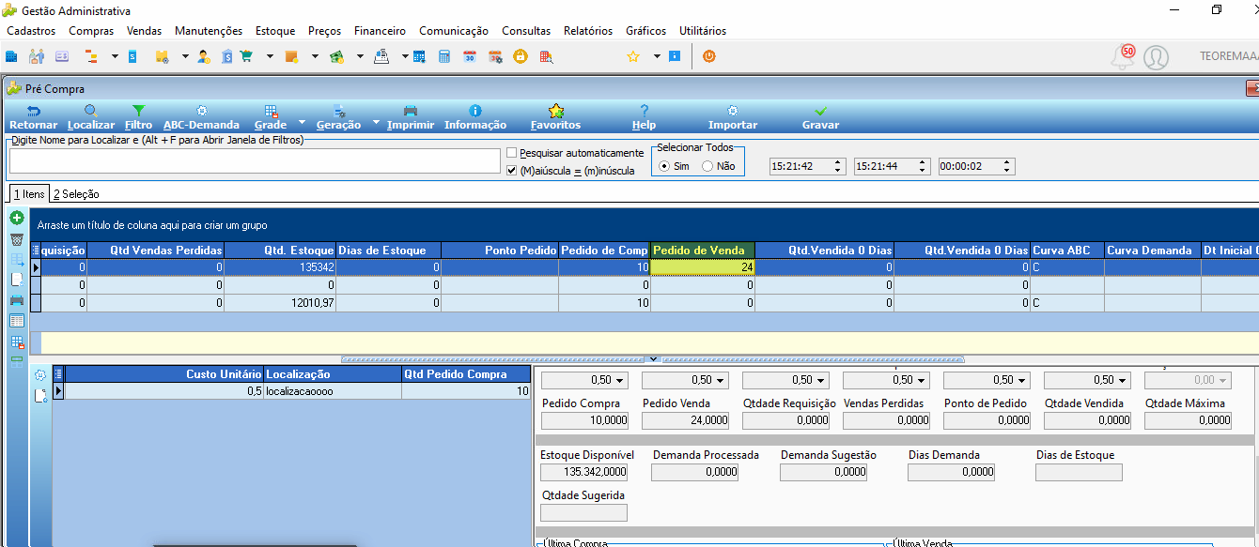The image size is (1259, 547).
Task: Click the cash register toolbar icon
Action: [x=381, y=56]
